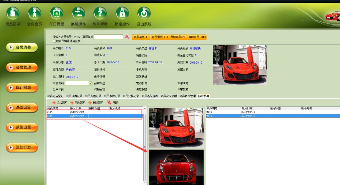Click the magnifier search icon beside card input
The width and height of the screenshot is (340, 185).
pos(127,37)
